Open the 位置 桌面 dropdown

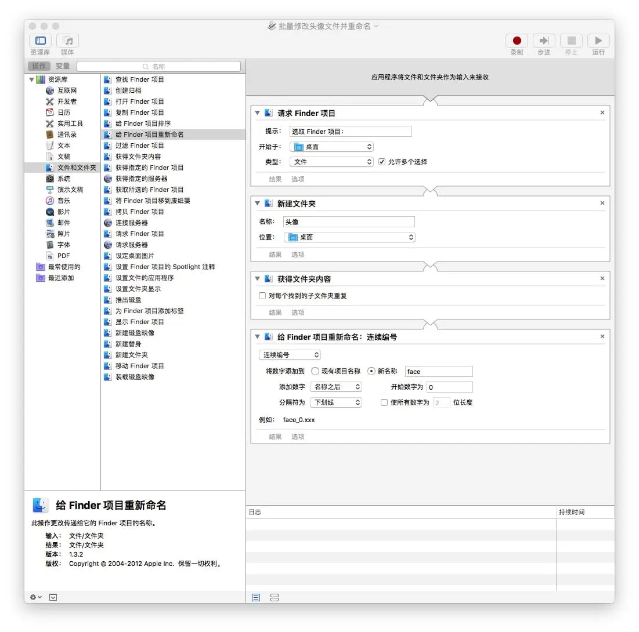click(349, 237)
